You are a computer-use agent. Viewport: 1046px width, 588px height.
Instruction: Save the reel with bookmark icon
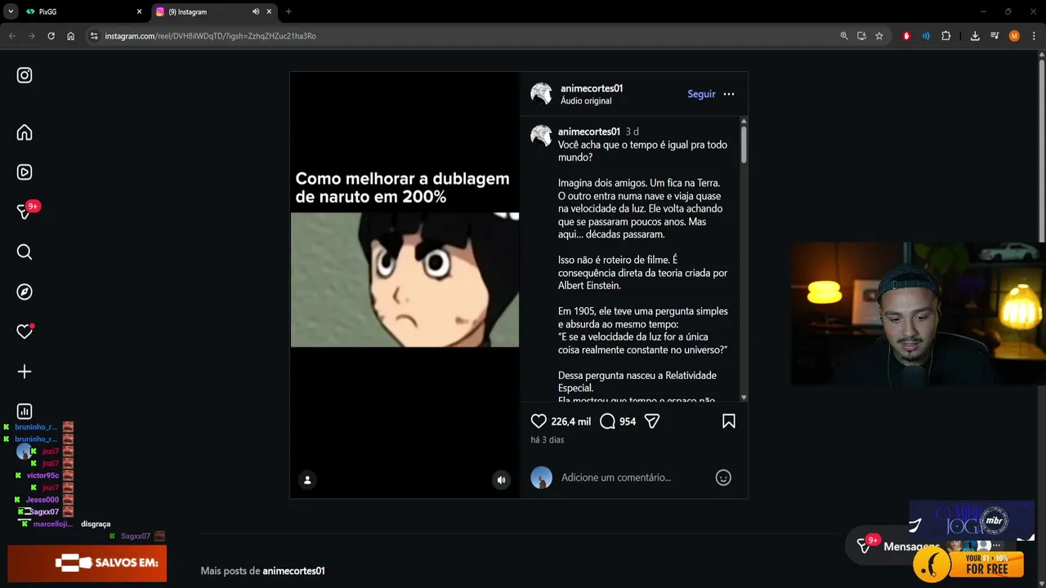point(729,421)
